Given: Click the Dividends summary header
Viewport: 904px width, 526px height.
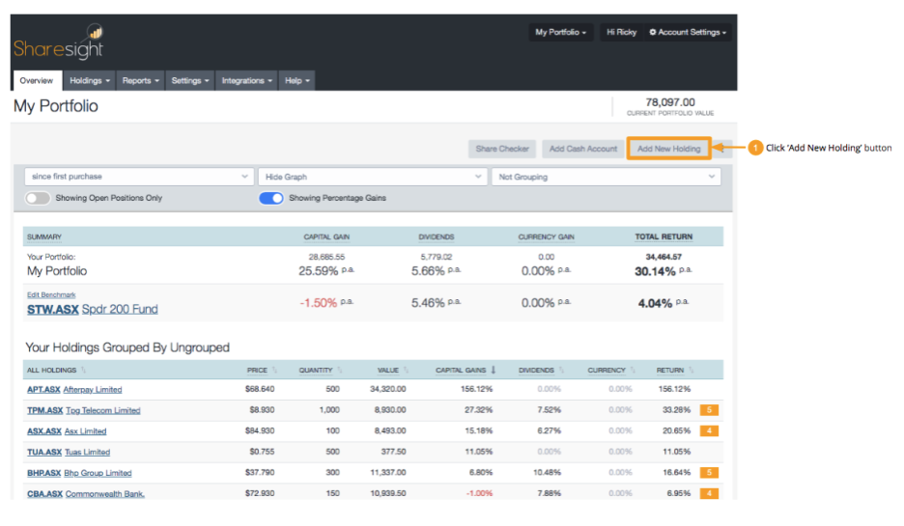Looking at the screenshot, I should tap(437, 236).
